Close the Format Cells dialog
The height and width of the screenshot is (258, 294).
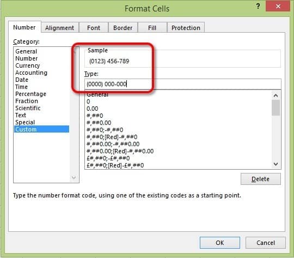(278, 7)
